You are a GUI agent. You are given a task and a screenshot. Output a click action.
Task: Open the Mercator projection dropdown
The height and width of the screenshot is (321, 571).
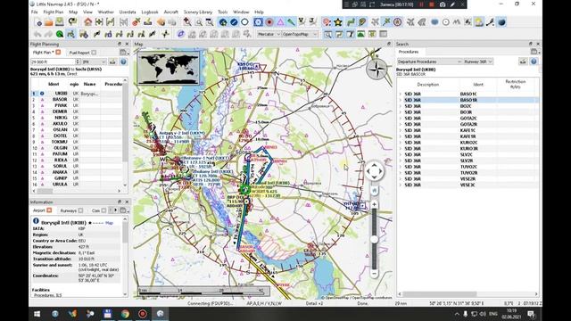tap(269, 34)
